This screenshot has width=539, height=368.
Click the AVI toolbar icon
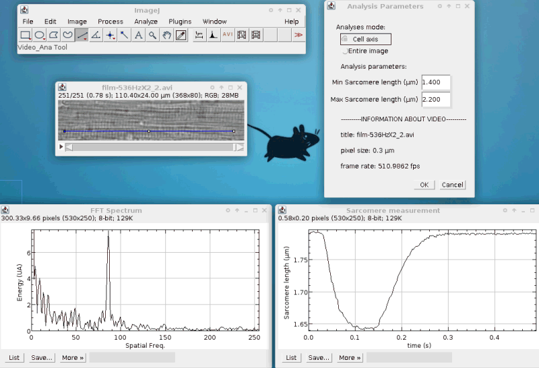coord(228,35)
